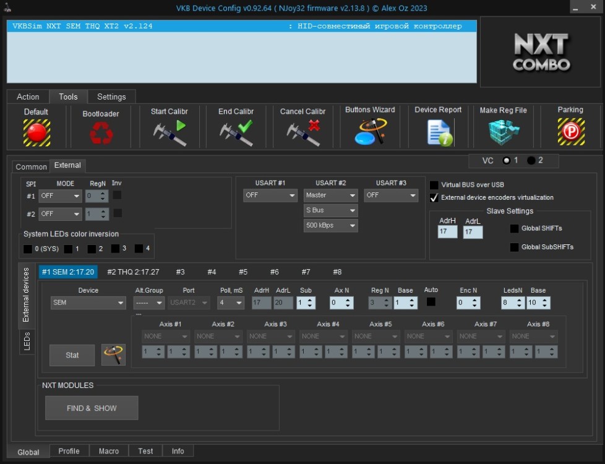This screenshot has width=605, height=464.
Task: Click the magnifier icon beside the Stat button
Action: pyautogui.click(x=113, y=355)
